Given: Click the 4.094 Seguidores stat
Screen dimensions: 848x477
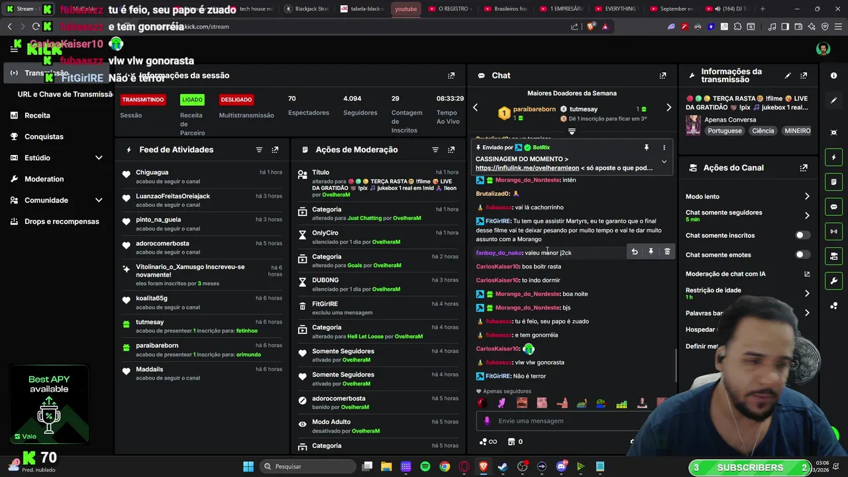Looking at the screenshot, I should point(360,105).
